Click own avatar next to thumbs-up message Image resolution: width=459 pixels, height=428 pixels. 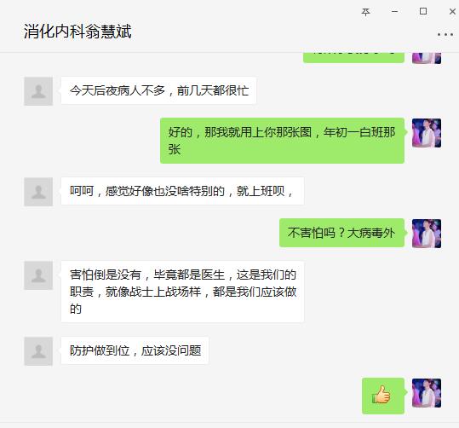pos(427,393)
